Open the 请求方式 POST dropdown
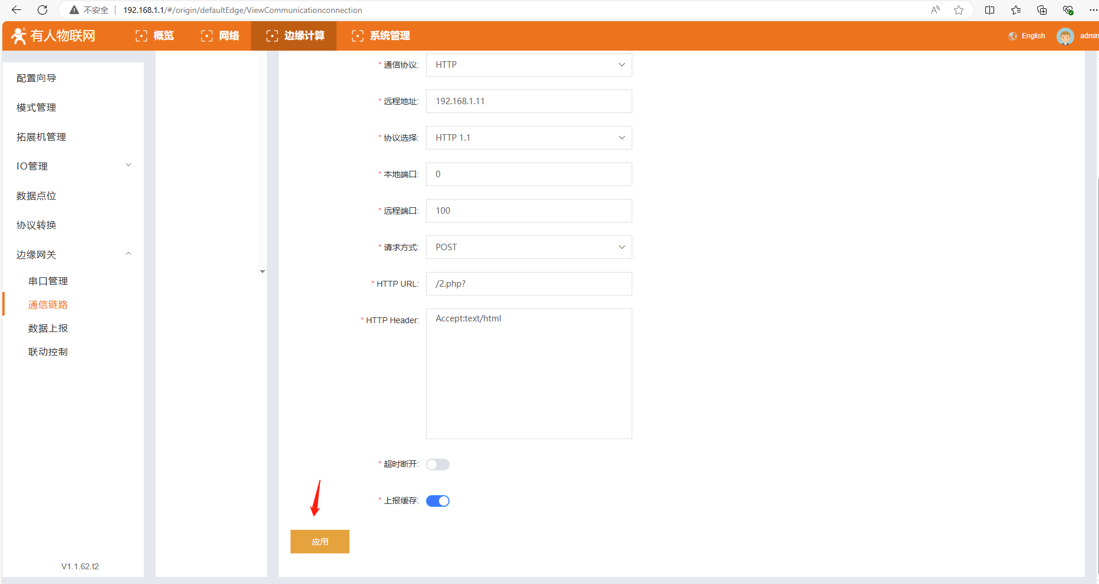 529,247
